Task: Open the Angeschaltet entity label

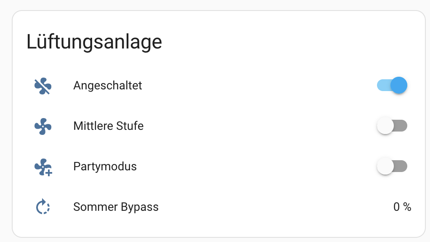Action: (107, 86)
